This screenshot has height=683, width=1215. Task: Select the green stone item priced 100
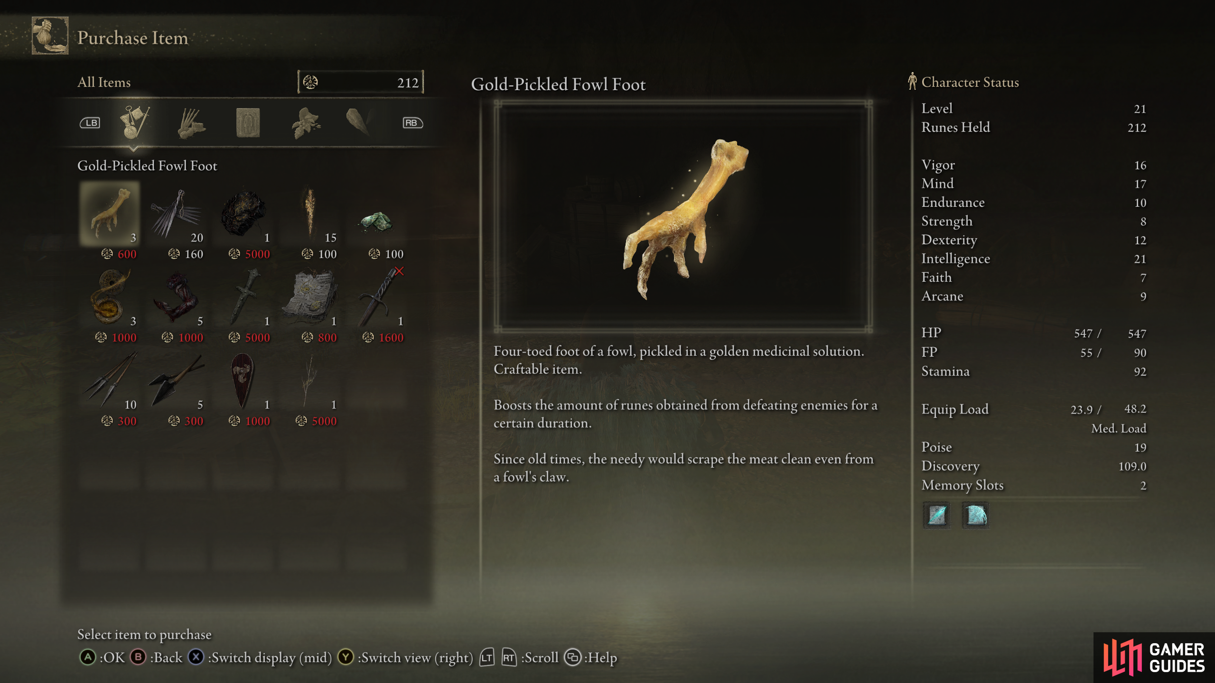pos(377,213)
